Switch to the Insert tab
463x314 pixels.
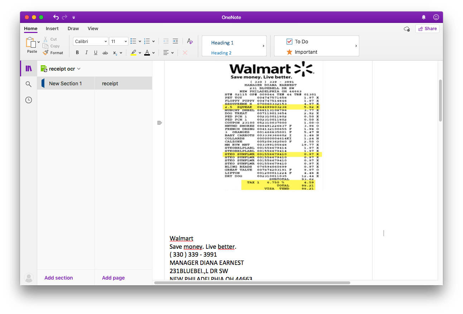click(x=52, y=29)
